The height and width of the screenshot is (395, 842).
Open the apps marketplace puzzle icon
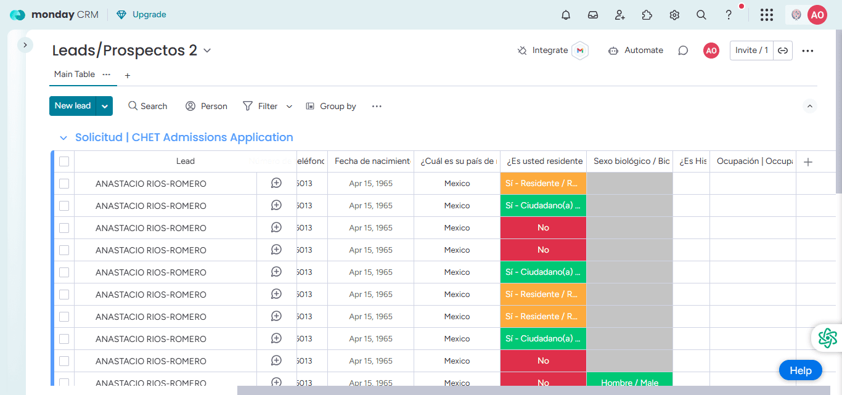647,15
